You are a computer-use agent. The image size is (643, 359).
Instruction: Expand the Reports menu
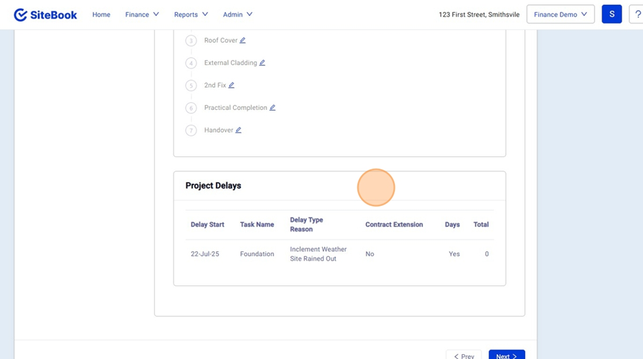190,14
